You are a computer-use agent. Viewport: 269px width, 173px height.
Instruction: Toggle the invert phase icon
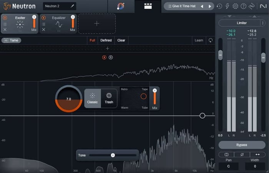[242, 155]
